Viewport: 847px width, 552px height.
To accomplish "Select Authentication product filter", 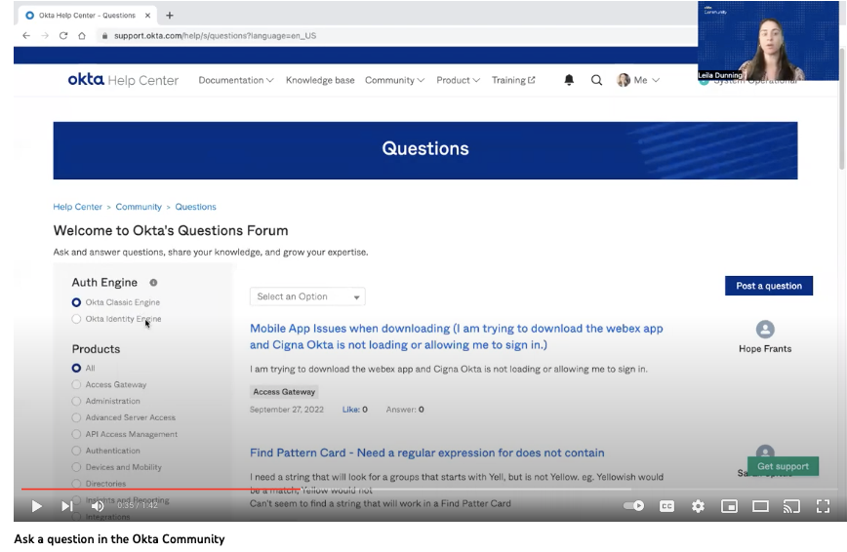I will tap(76, 451).
